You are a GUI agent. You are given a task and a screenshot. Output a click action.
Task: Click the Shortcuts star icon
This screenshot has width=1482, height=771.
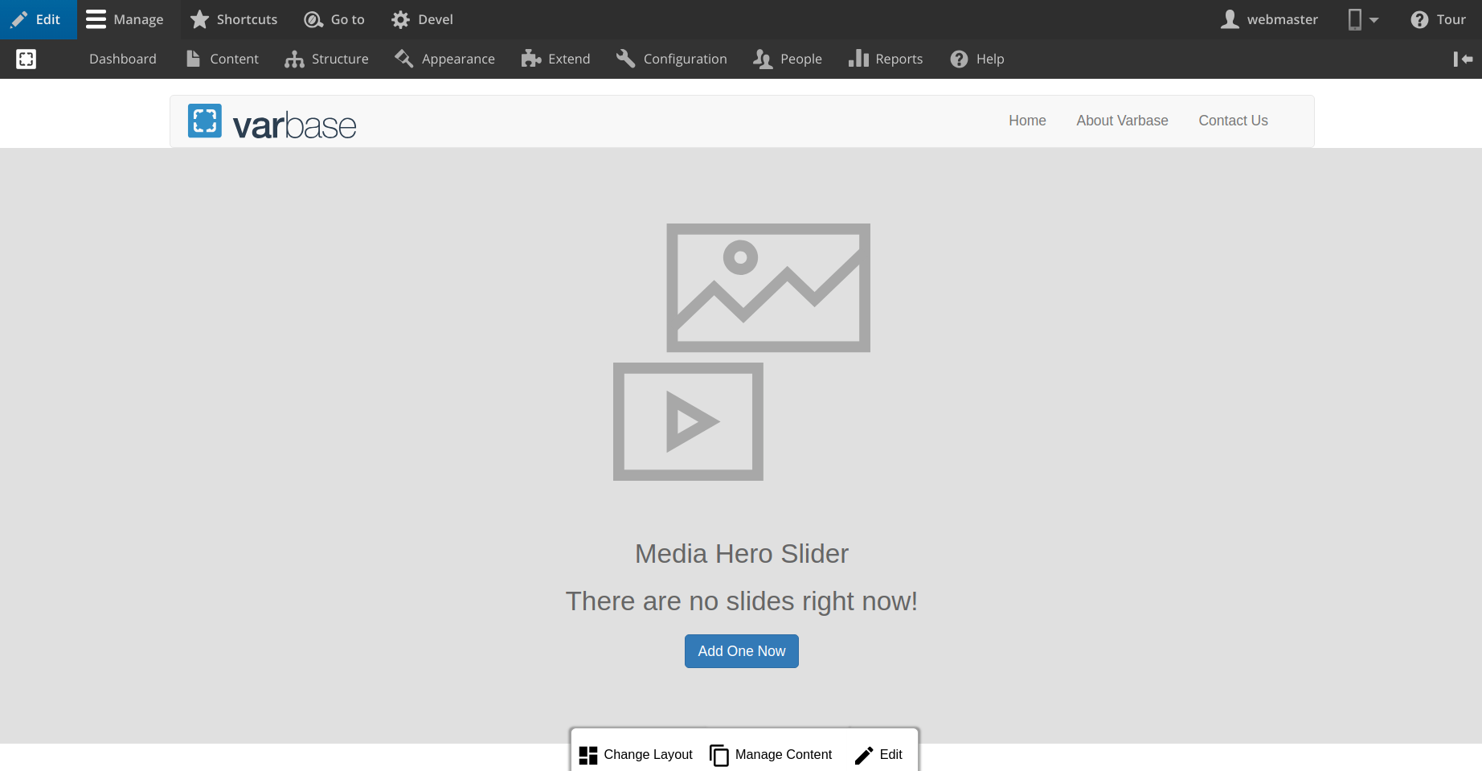click(199, 18)
